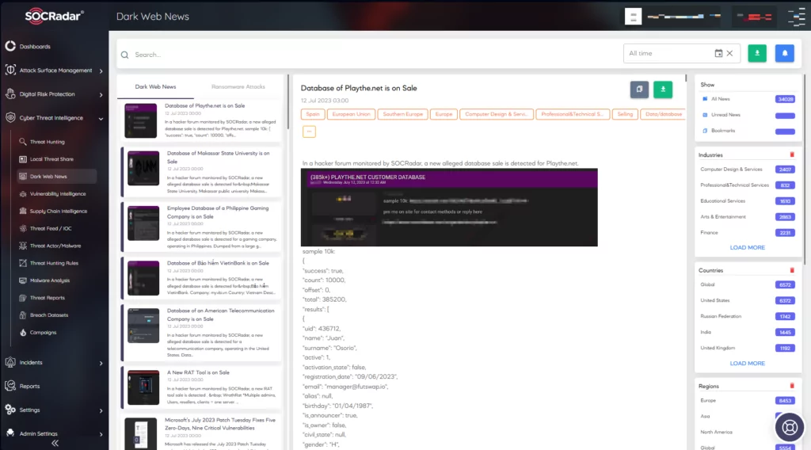The image size is (811, 450).
Task: Switch to Ransomware Attacks tab
Action: coord(238,87)
